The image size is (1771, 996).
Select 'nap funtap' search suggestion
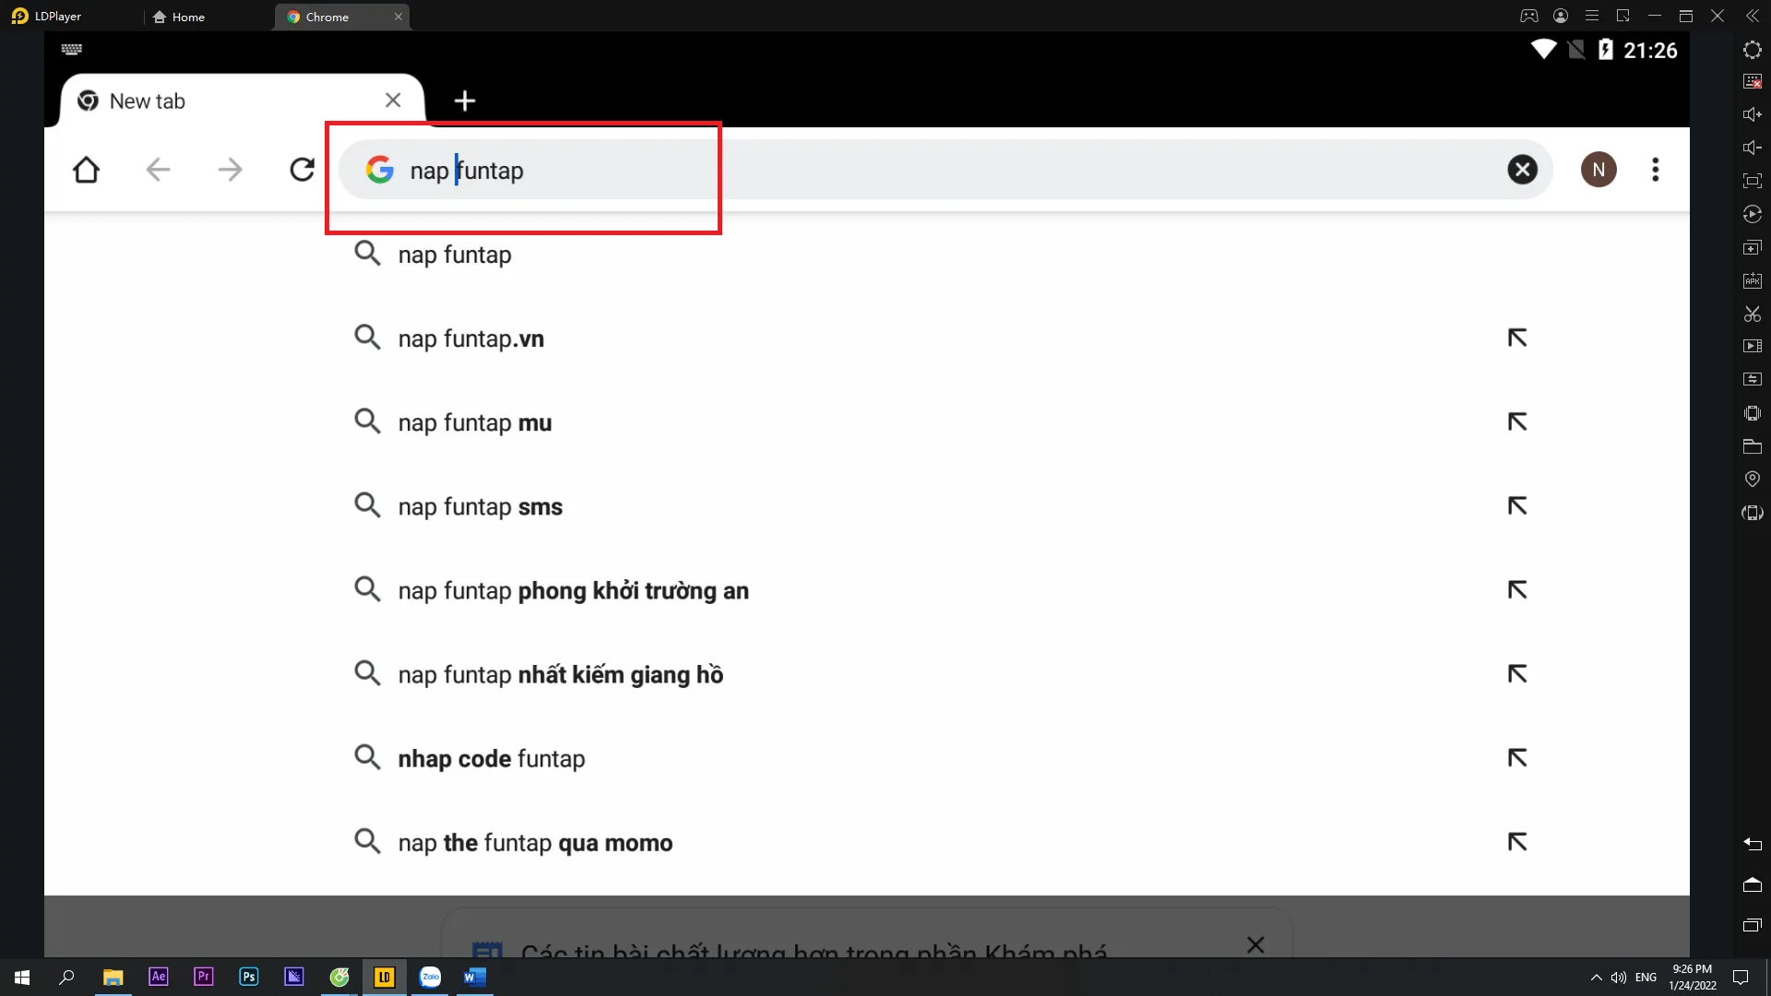point(455,255)
